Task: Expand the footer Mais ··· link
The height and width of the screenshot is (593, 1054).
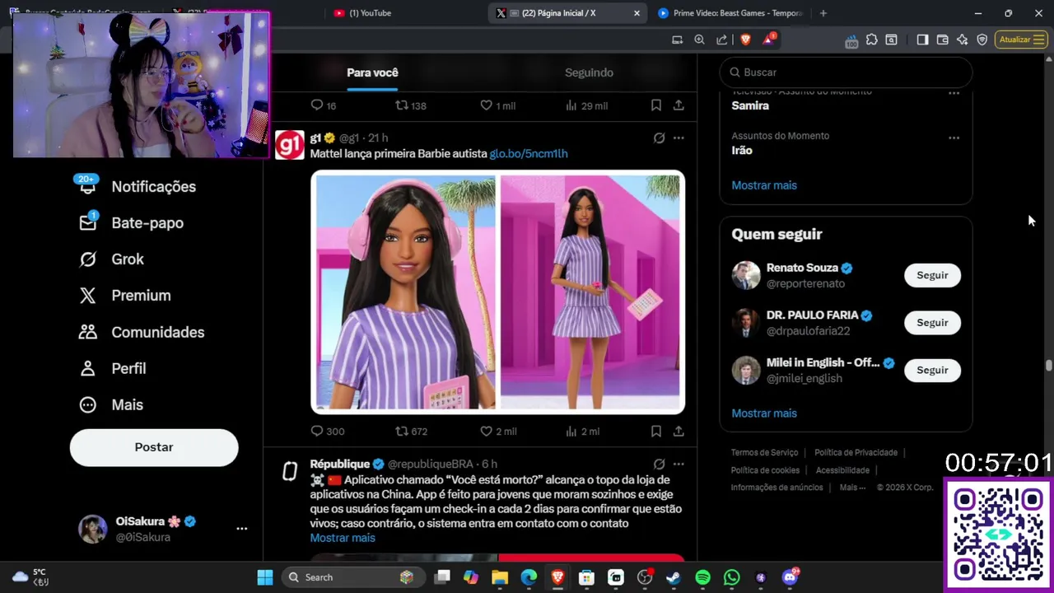Action: (852, 488)
